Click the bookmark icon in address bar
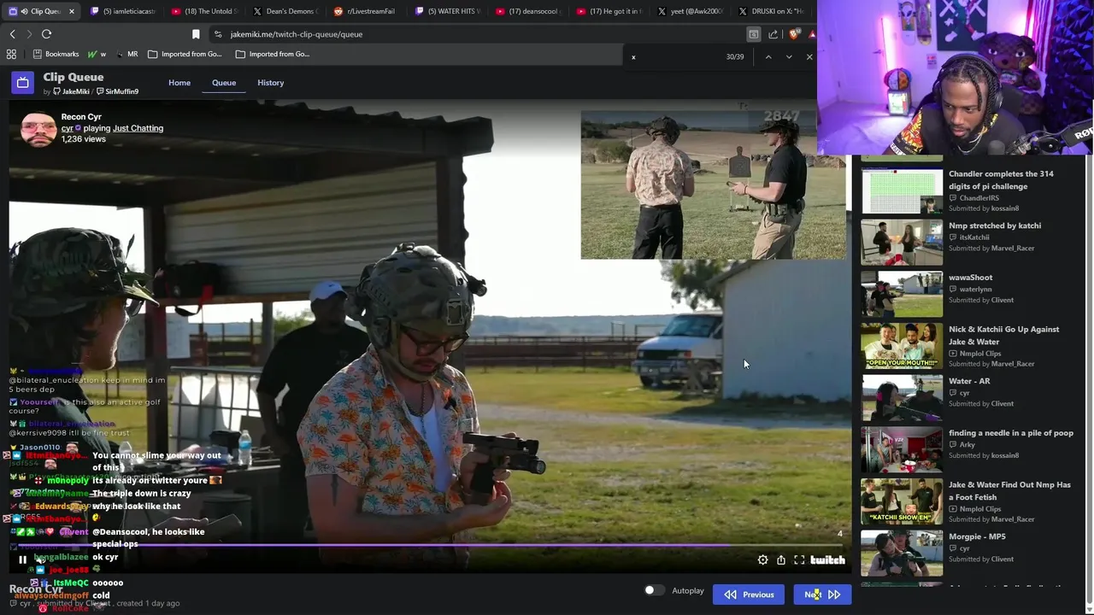This screenshot has width=1094, height=615. [196, 34]
